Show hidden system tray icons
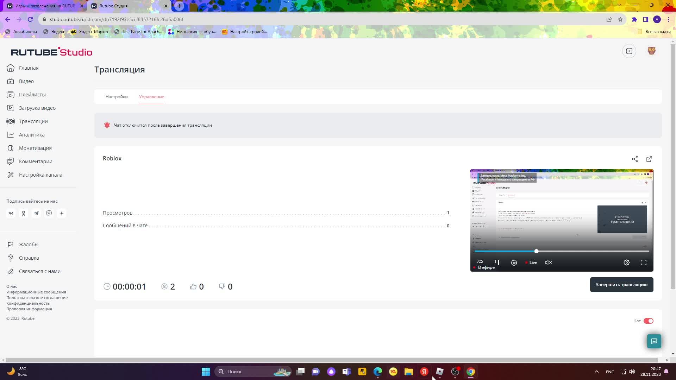The image size is (676, 380). [596, 372]
